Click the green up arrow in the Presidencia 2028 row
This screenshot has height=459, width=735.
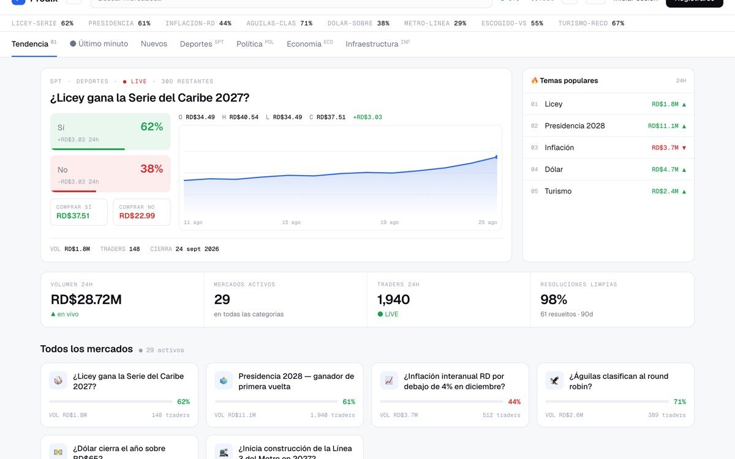684,126
